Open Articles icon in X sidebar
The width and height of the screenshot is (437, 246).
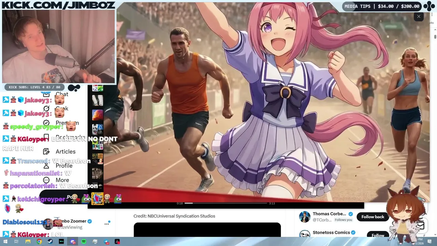tap(46, 151)
